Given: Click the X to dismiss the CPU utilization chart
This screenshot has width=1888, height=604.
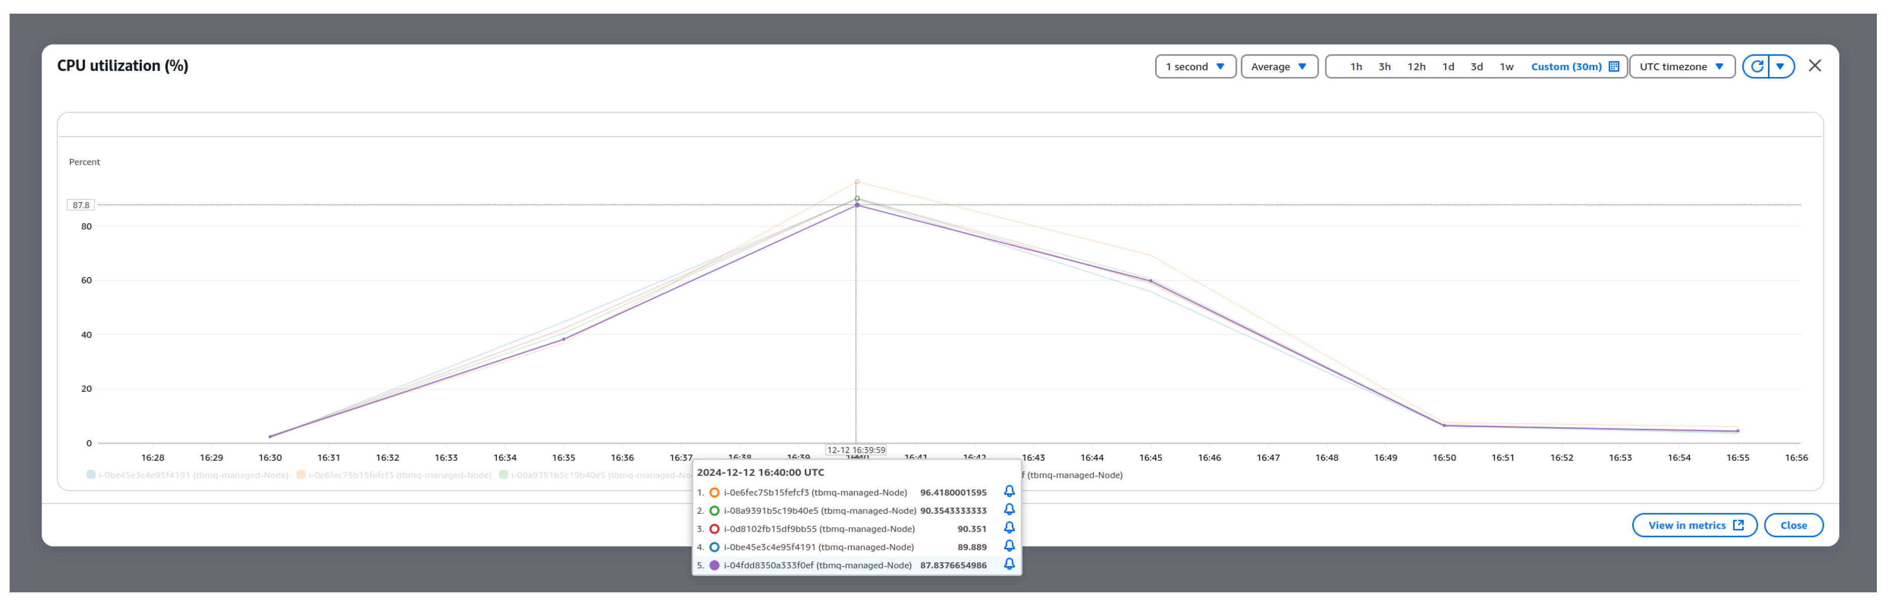Looking at the screenshot, I should tap(1816, 65).
